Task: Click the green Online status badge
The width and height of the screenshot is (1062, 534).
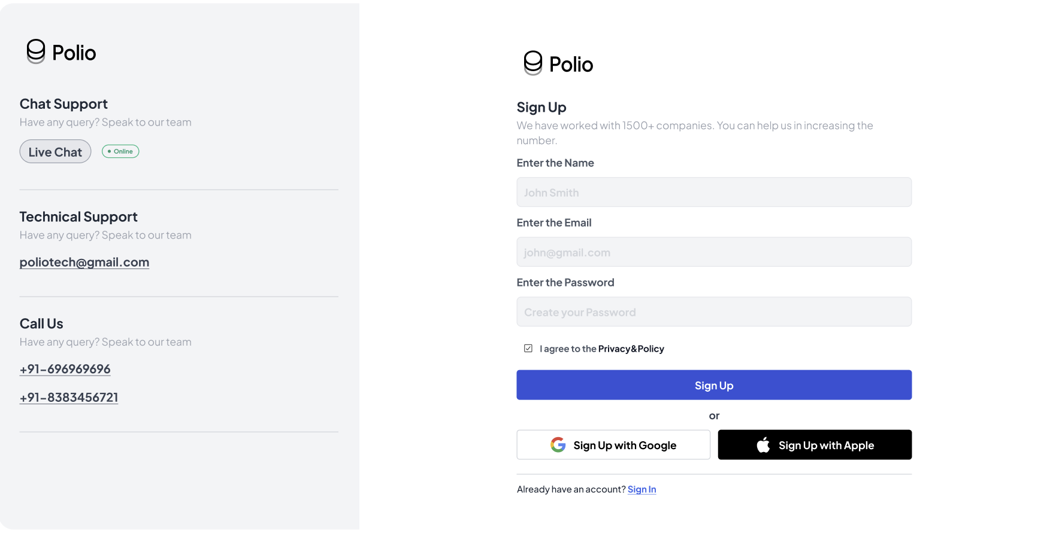Action: click(120, 151)
